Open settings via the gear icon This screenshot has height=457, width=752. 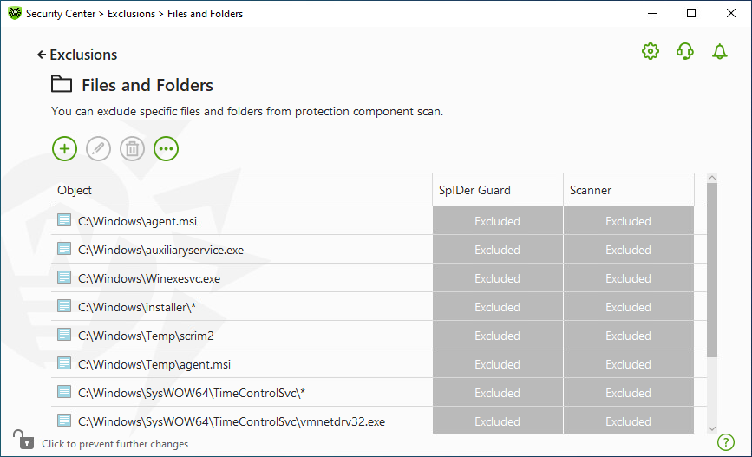(x=651, y=51)
